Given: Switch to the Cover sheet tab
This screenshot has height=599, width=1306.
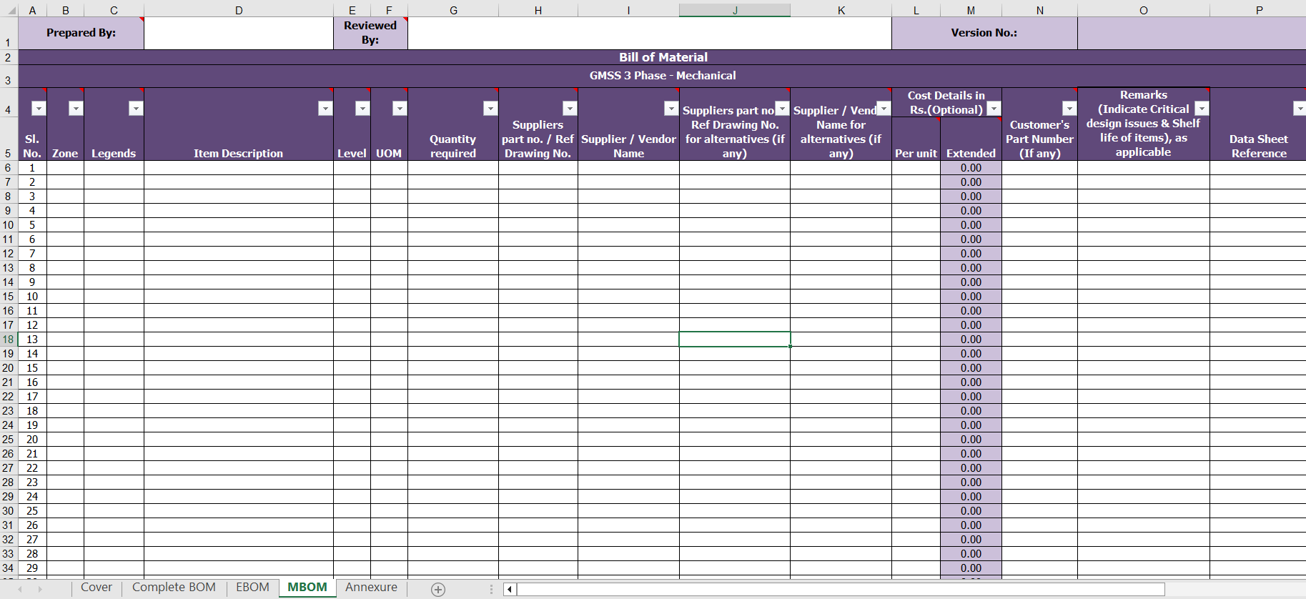Looking at the screenshot, I should pyautogui.click(x=97, y=587).
